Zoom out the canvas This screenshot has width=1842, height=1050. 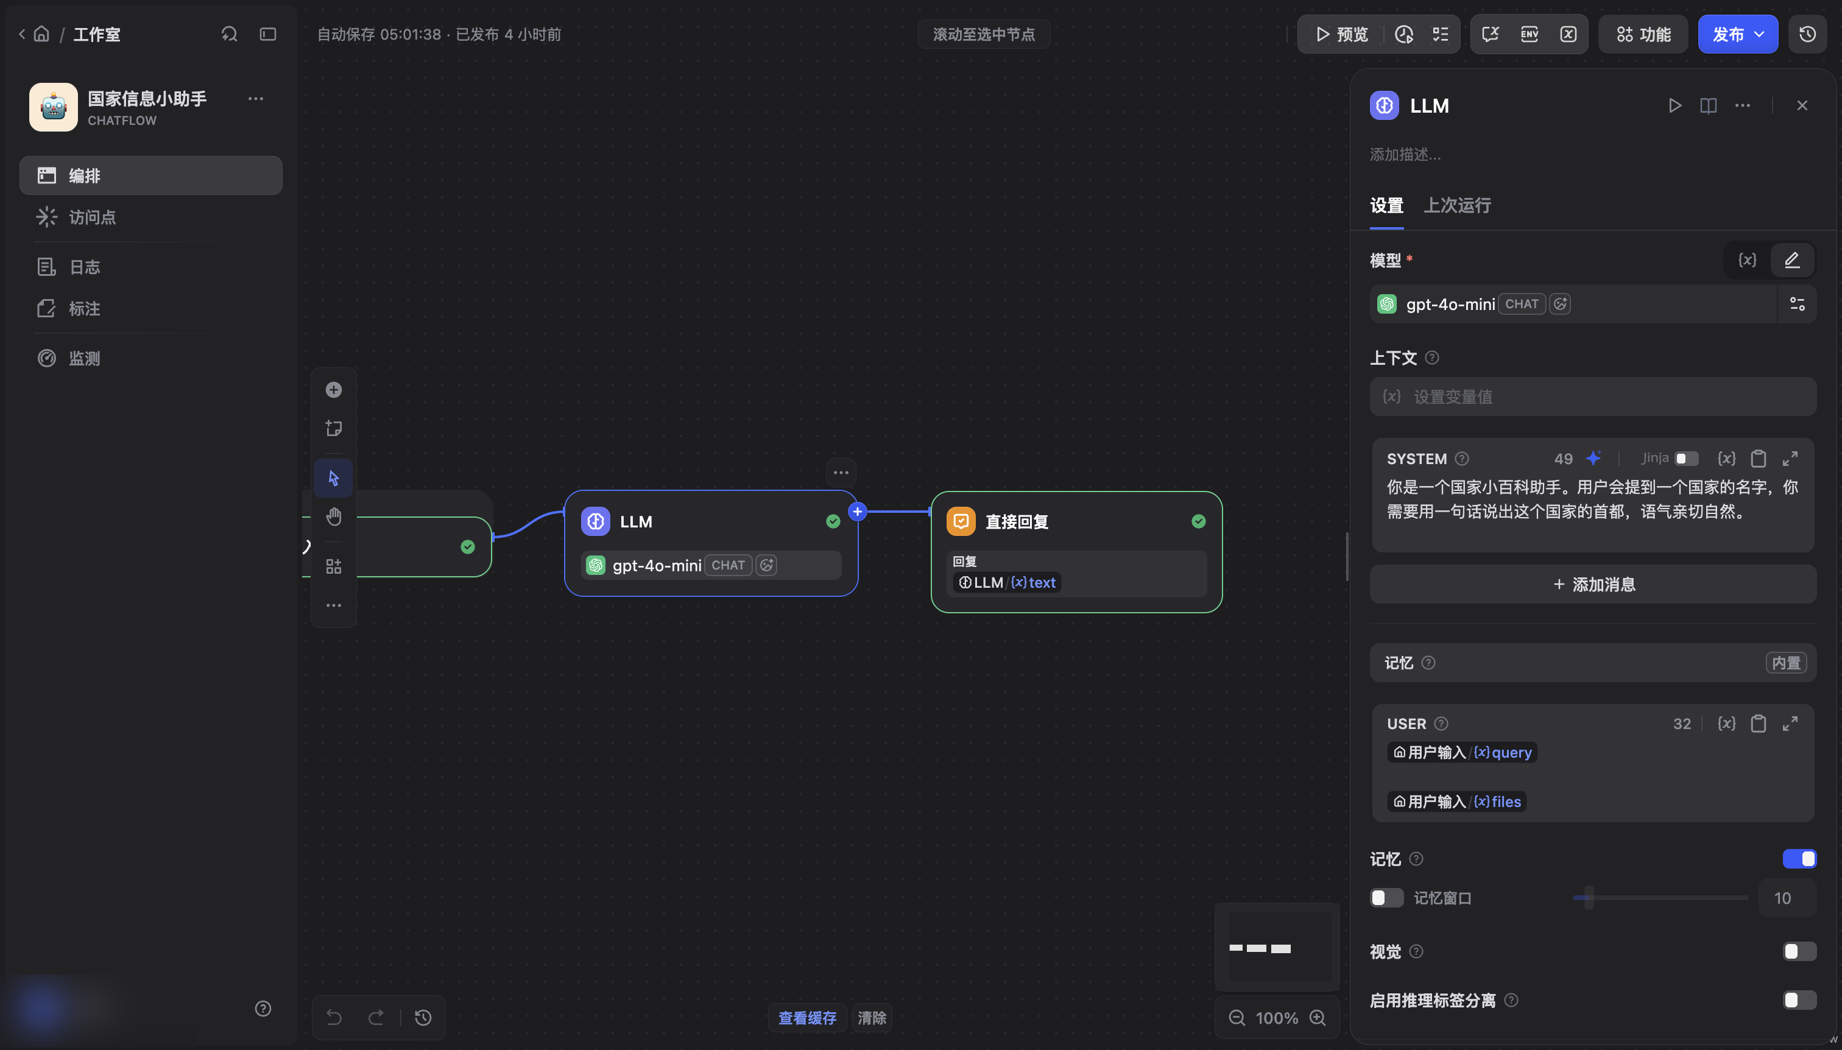(1237, 1018)
